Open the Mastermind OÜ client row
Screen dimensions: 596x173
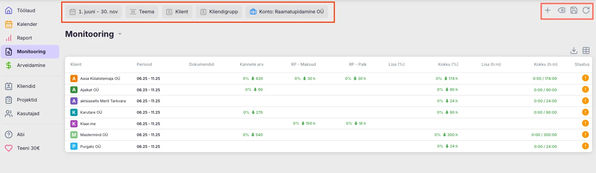point(94,135)
